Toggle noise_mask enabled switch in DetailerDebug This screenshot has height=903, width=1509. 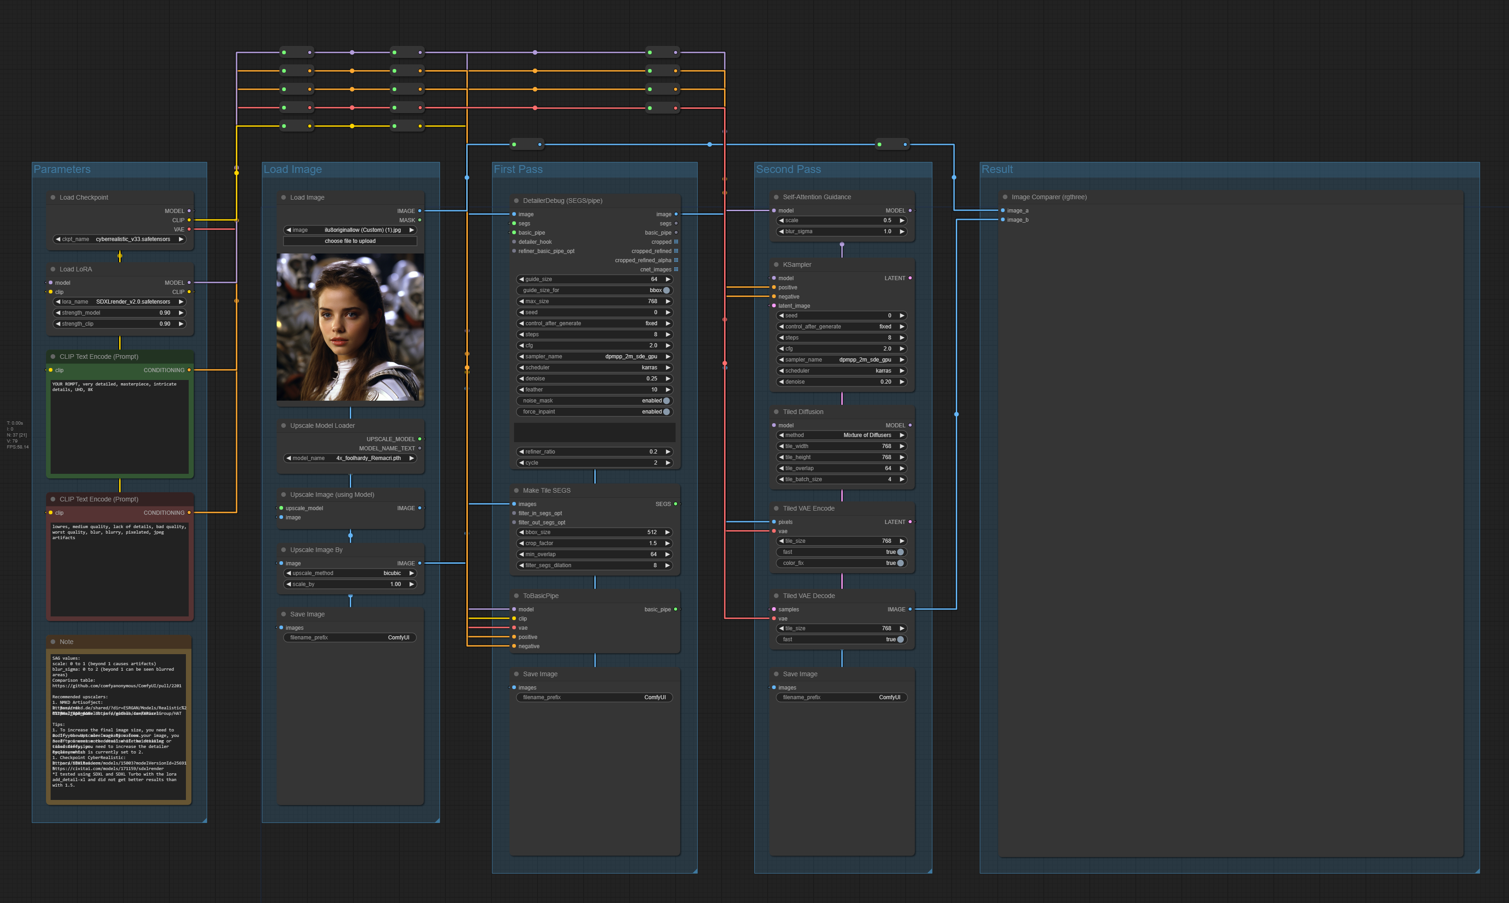(666, 401)
